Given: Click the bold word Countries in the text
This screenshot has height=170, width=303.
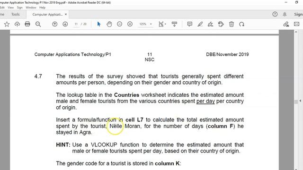Looking at the screenshot, I should pyautogui.click(x=126, y=95).
